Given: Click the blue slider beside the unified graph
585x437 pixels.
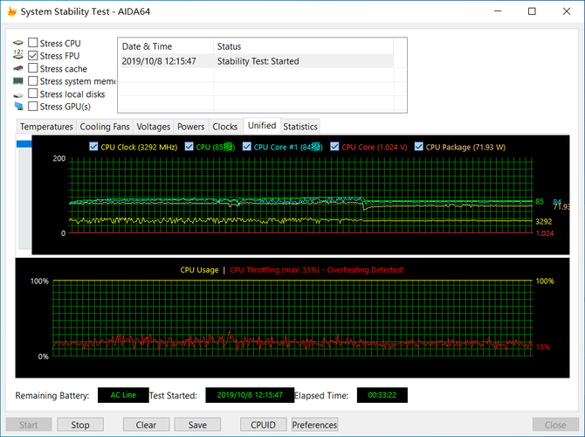Looking at the screenshot, I should [24, 144].
